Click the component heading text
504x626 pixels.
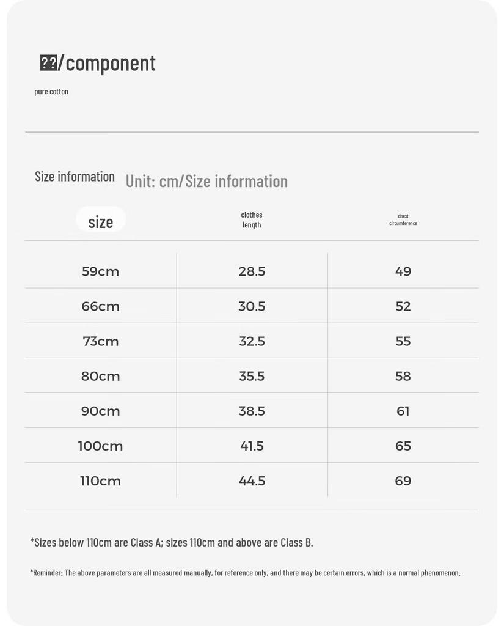coord(98,63)
